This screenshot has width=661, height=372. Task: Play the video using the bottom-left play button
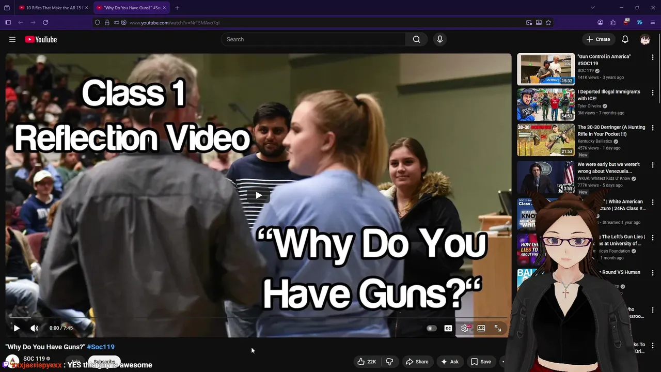coord(17,328)
